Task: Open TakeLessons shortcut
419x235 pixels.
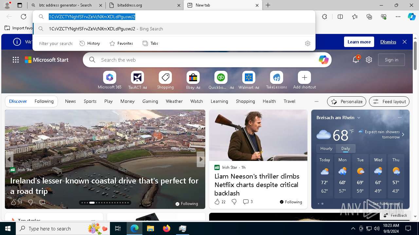Action: coord(277,80)
